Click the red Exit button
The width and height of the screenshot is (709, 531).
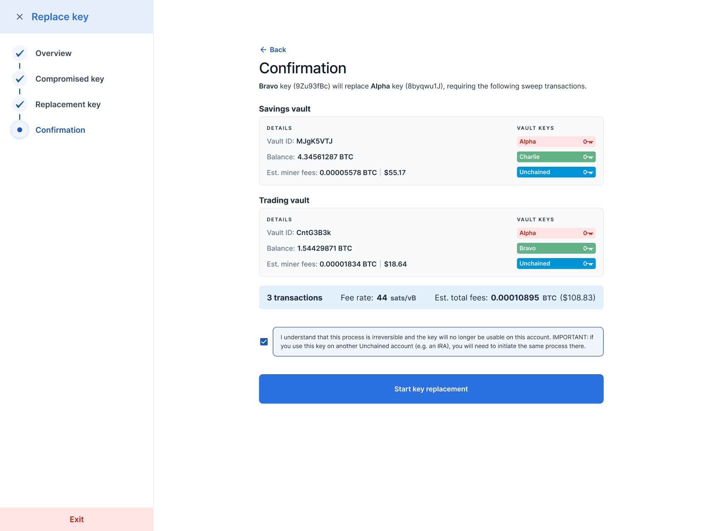(77, 519)
